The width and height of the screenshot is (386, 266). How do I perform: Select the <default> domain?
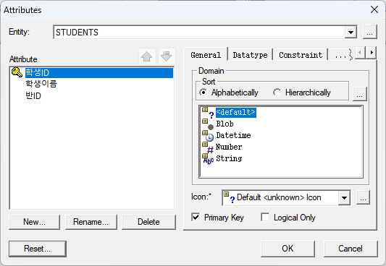pyautogui.click(x=236, y=113)
